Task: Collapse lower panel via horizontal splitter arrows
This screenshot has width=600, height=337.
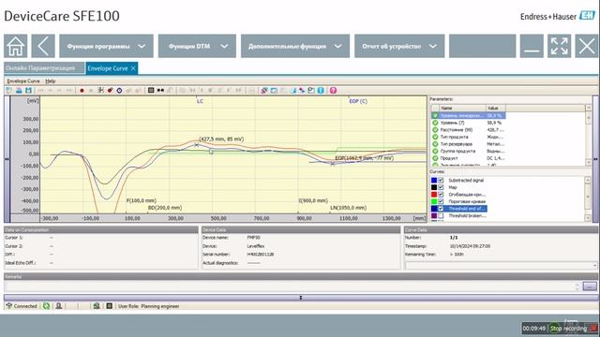Action: pos(301,298)
